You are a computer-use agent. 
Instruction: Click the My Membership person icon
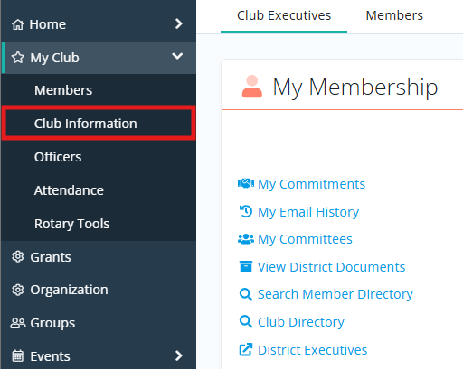pos(252,87)
